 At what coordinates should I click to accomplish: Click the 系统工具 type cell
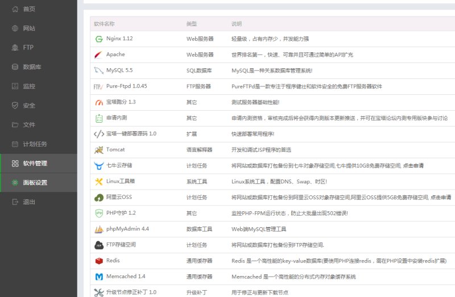[x=197, y=182]
